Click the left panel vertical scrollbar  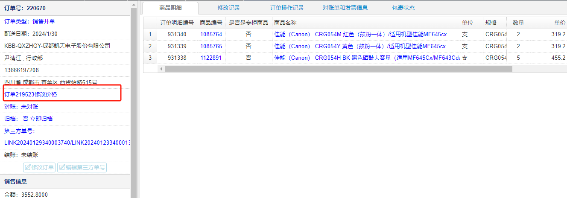[134, 102]
